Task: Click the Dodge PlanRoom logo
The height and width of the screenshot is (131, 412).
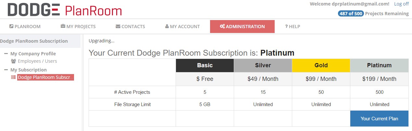Action: (x=65, y=10)
